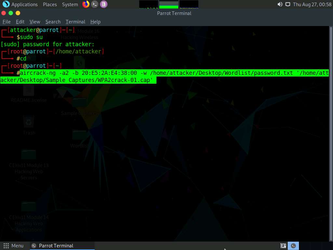This screenshot has width=333, height=250.
Task: Open the Search menu of Parrot Terminal
Action: 53,21
